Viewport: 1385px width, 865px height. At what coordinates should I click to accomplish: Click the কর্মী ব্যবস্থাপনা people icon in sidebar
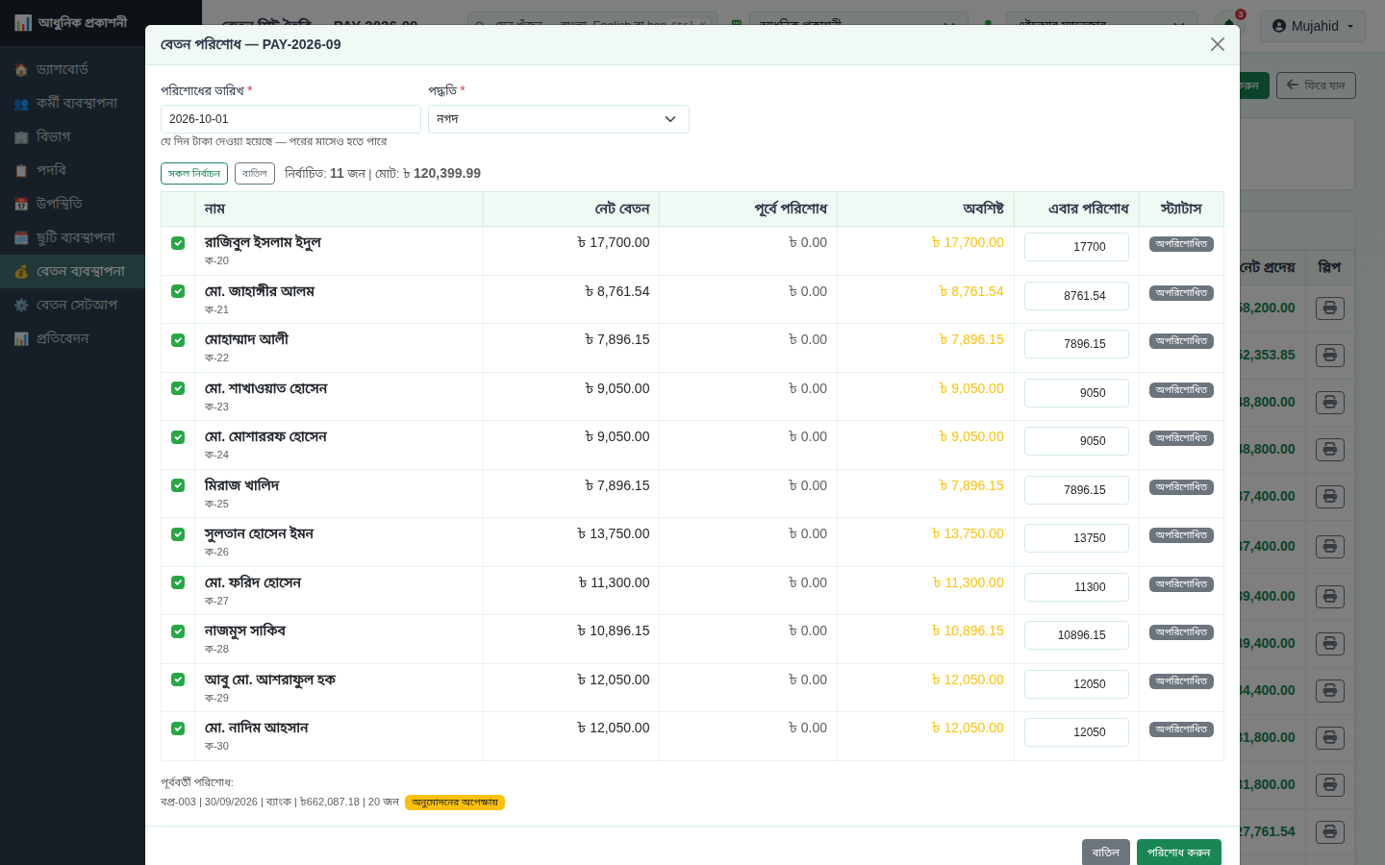[x=21, y=104]
